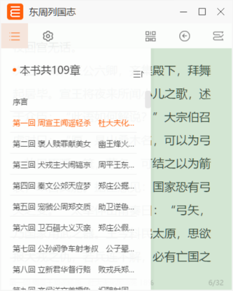Select chapter 第一回 周宣王闻谣轻杀
233x291 pixels.
pos(73,123)
